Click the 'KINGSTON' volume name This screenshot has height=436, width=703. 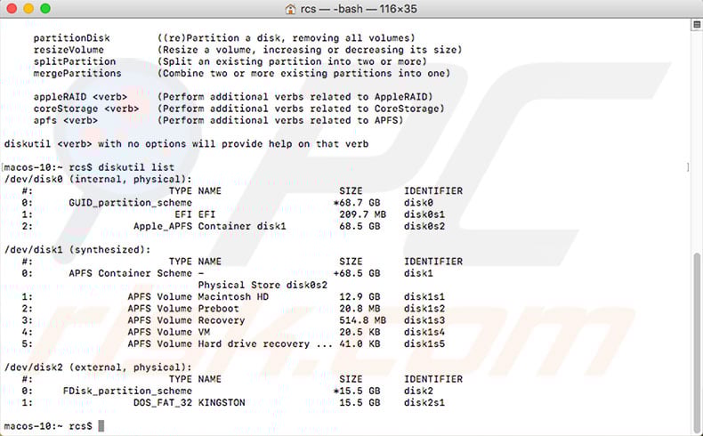[x=222, y=402]
